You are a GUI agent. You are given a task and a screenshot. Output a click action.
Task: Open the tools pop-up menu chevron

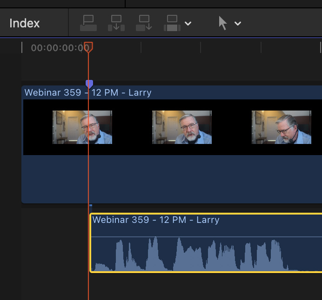(238, 23)
